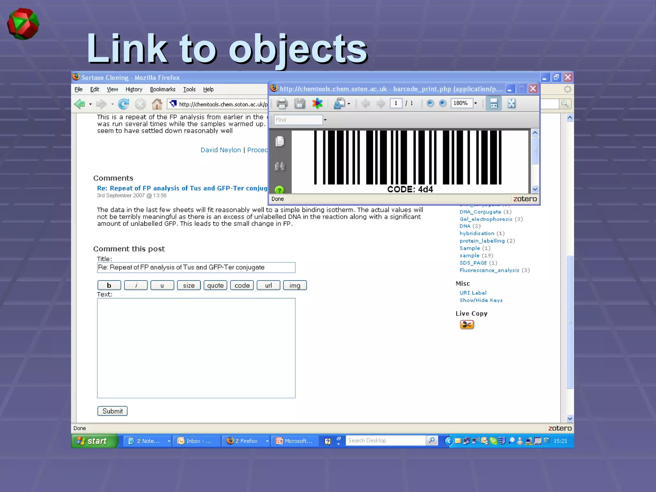
Task: Click the zotero label in PDF status bar
Action: (x=525, y=199)
